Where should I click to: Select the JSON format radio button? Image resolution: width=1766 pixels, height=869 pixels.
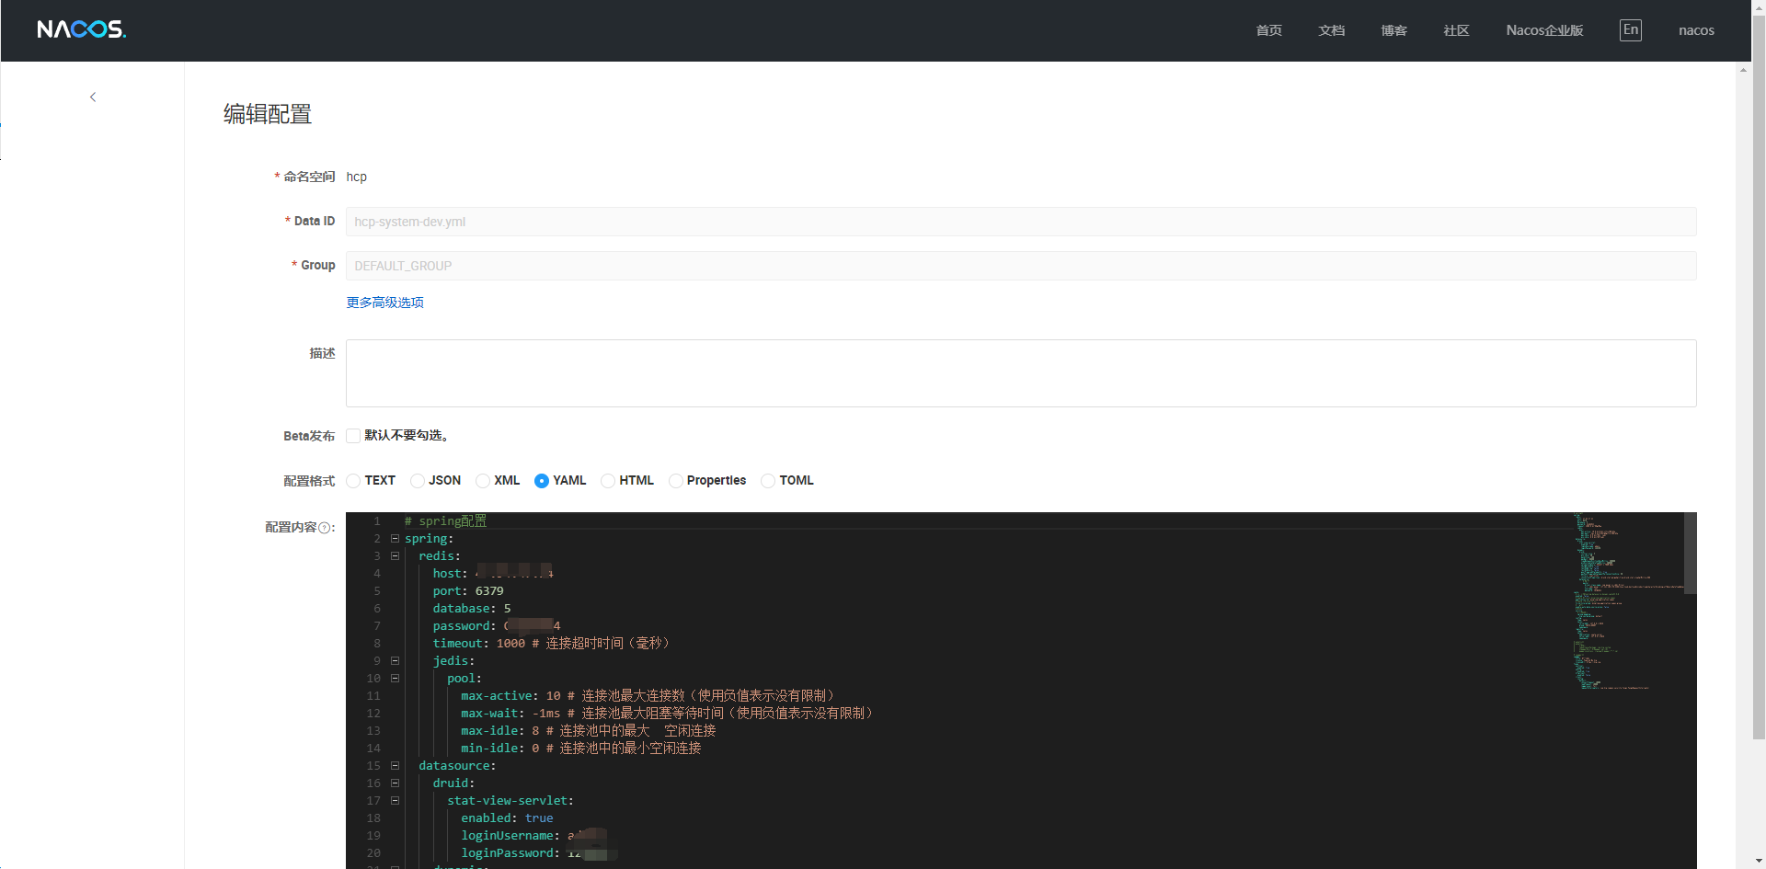point(418,481)
